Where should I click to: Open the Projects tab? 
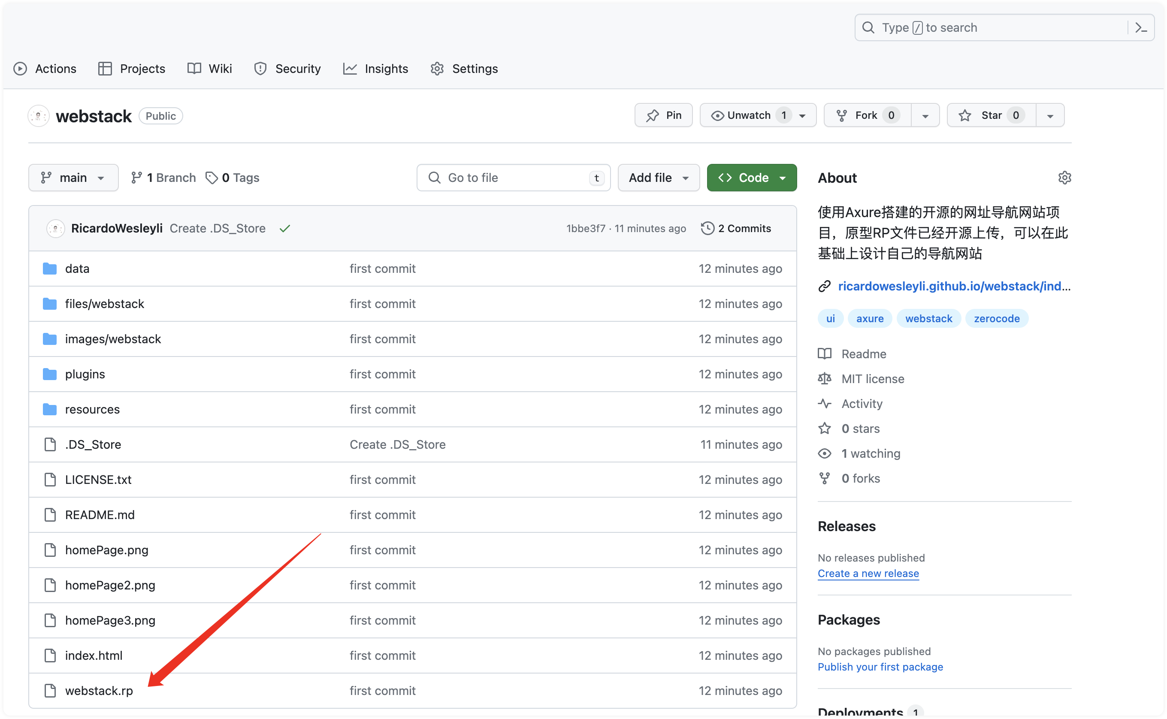(132, 69)
